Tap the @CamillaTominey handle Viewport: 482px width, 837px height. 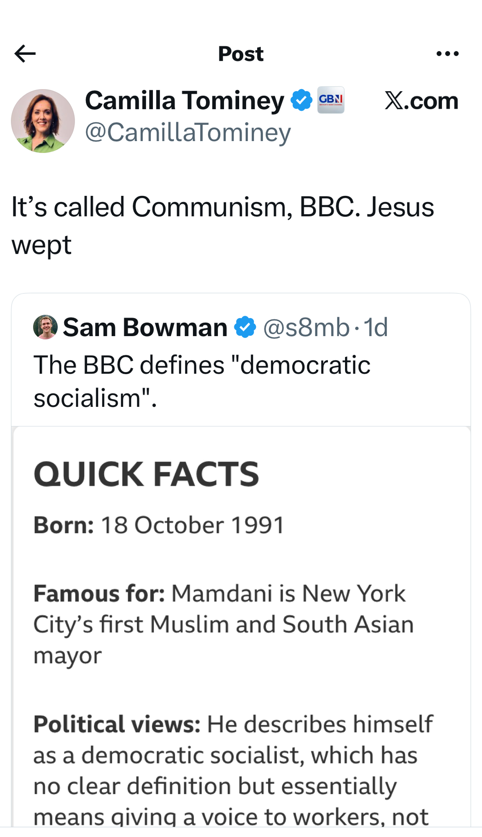(x=188, y=133)
